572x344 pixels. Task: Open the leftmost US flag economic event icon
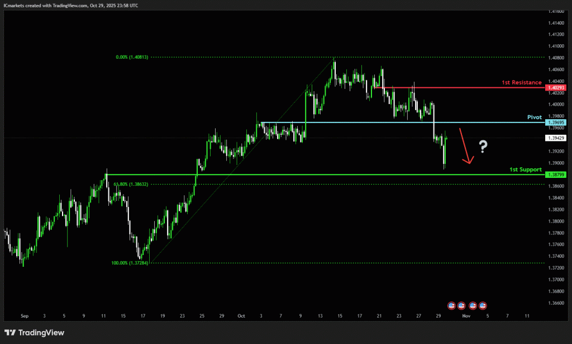(x=451, y=305)
